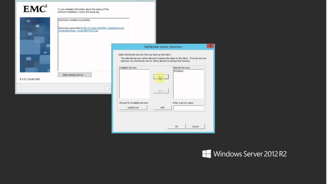Viewport: 327px width, 184px height.
Task: Click the Add button
Action: click(162, 108)
